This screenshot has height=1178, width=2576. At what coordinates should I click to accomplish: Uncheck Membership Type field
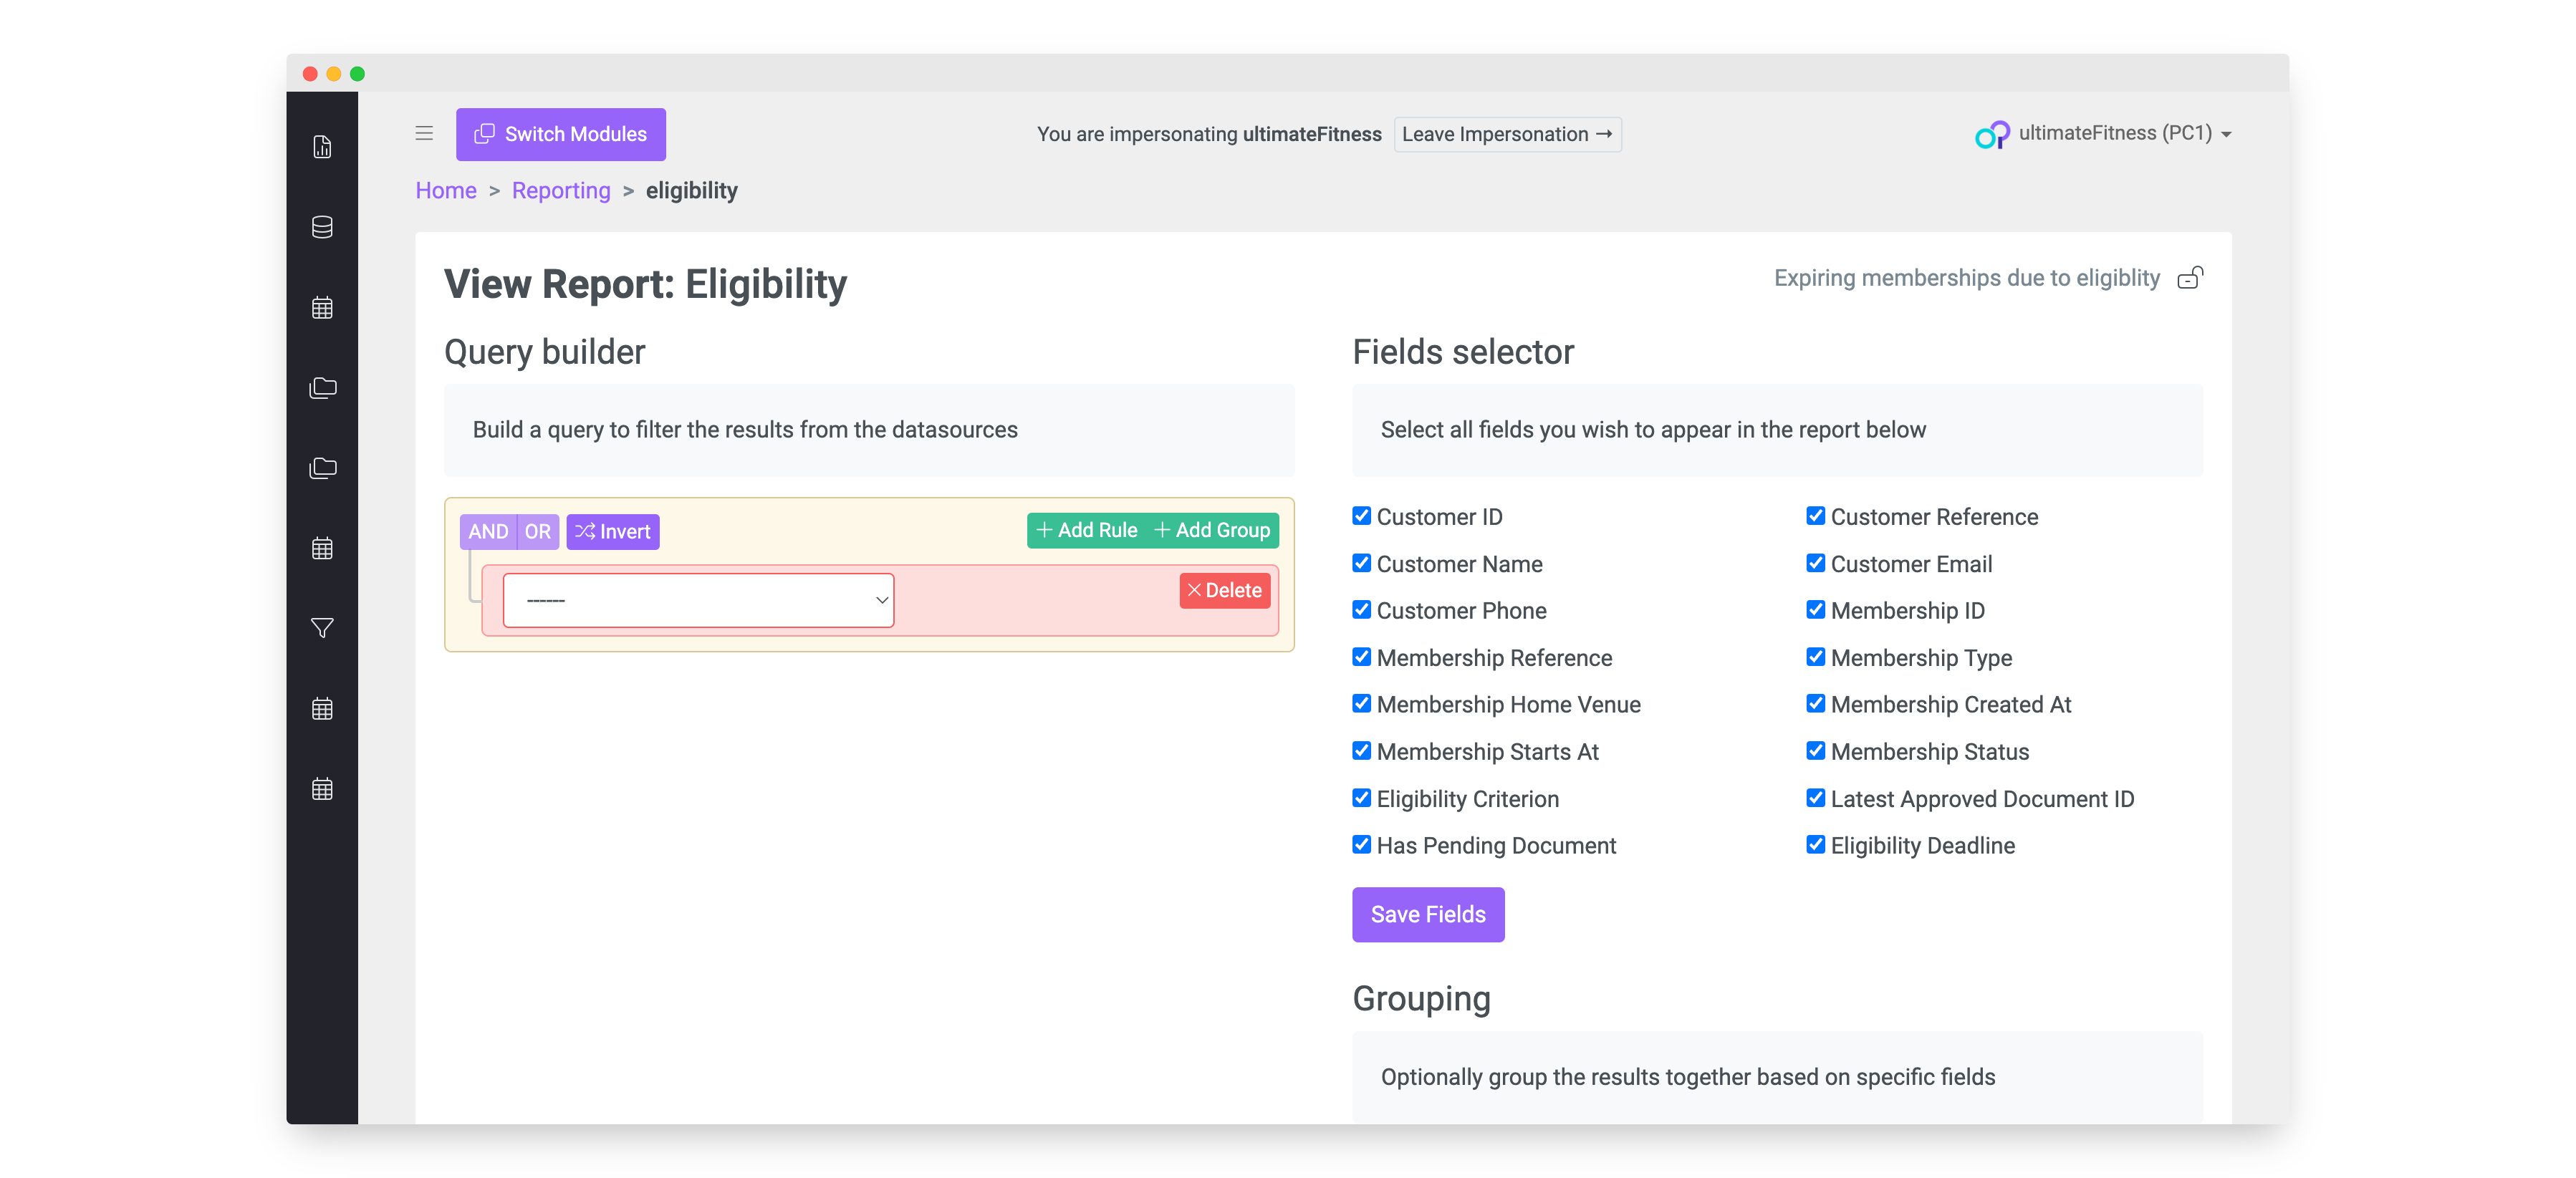coord(1815,657)
